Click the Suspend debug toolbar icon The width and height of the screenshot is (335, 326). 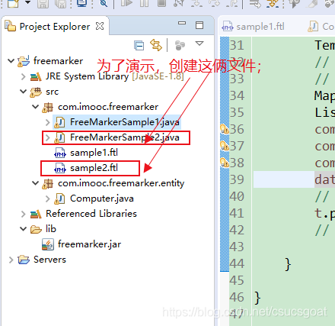tap(144, 3)
